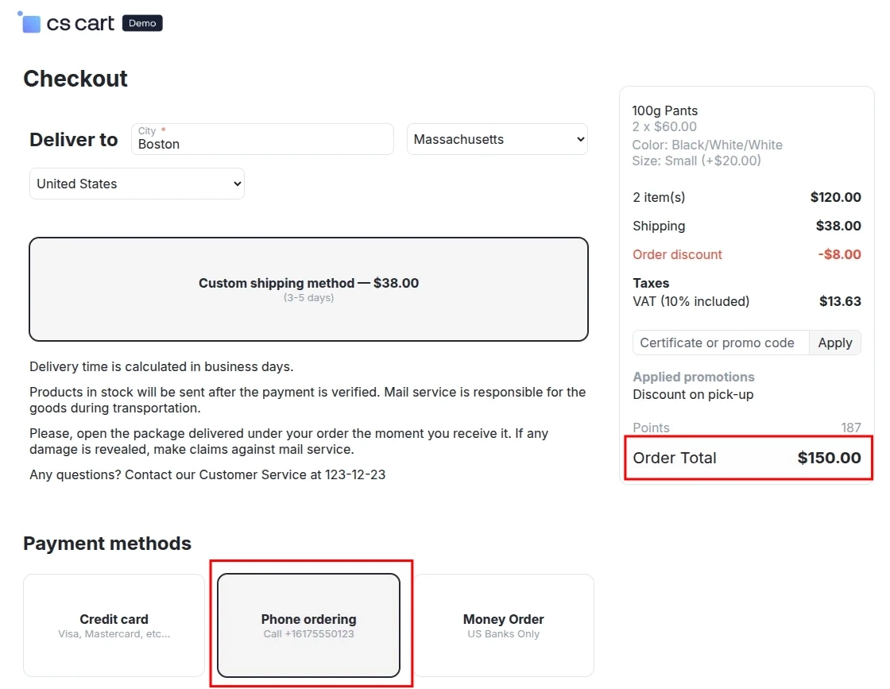Expand the Custom shipping method selection

point(308,288)
